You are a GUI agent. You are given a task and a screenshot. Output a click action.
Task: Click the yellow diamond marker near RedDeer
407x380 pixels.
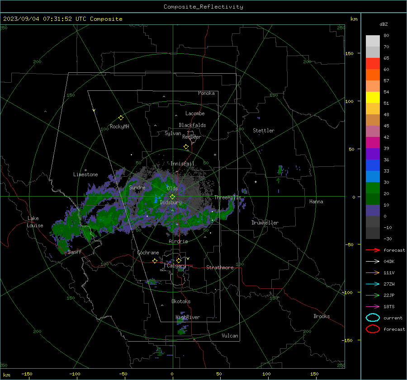186,147
